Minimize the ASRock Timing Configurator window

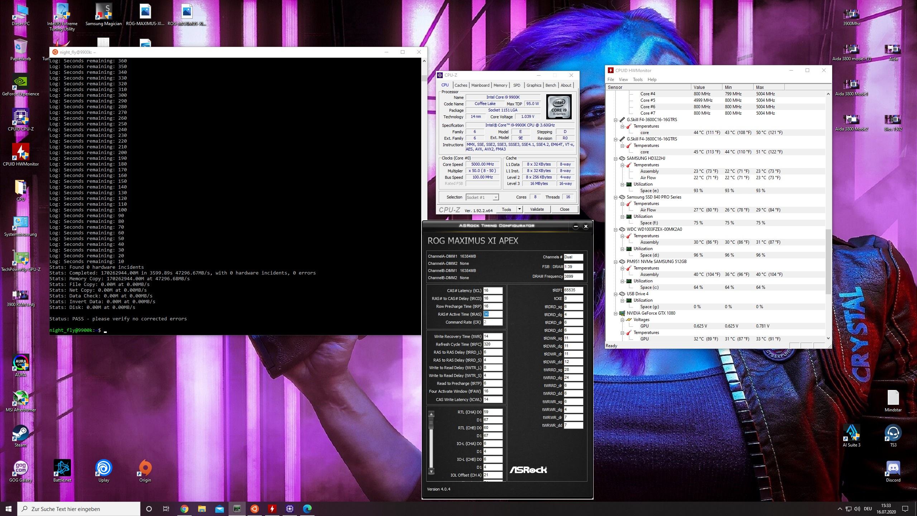(x=576, y=226)
